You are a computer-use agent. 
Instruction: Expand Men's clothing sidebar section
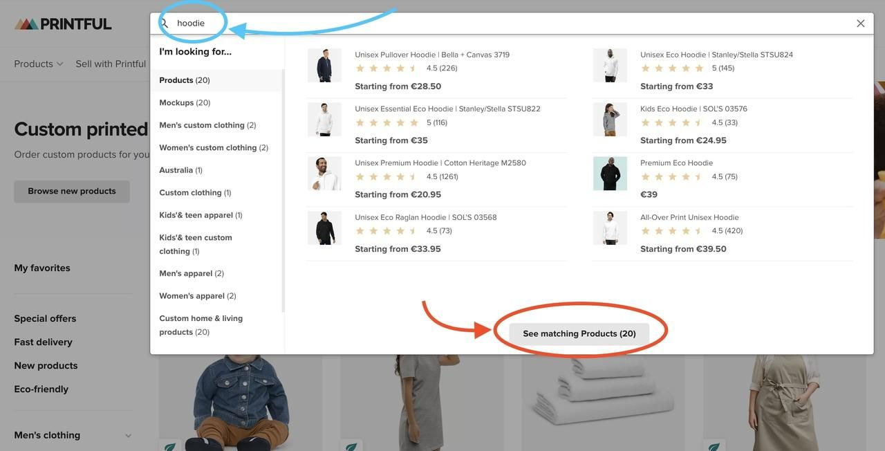[x=128, y=436]
